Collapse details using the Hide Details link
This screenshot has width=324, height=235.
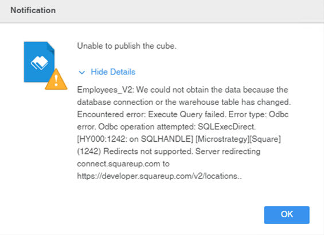(113, 72)
